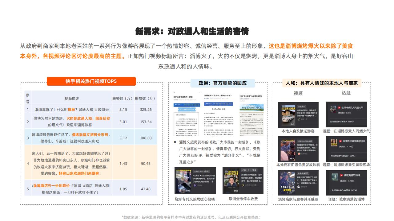Viewport: 394px width, 221px height.
Task: Click row 3 description 淄博领导最近都忙坏了
Action: click(x=71, y=138)
